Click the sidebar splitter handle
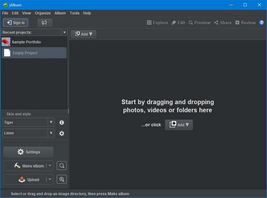267x198 pixels. 68,111
